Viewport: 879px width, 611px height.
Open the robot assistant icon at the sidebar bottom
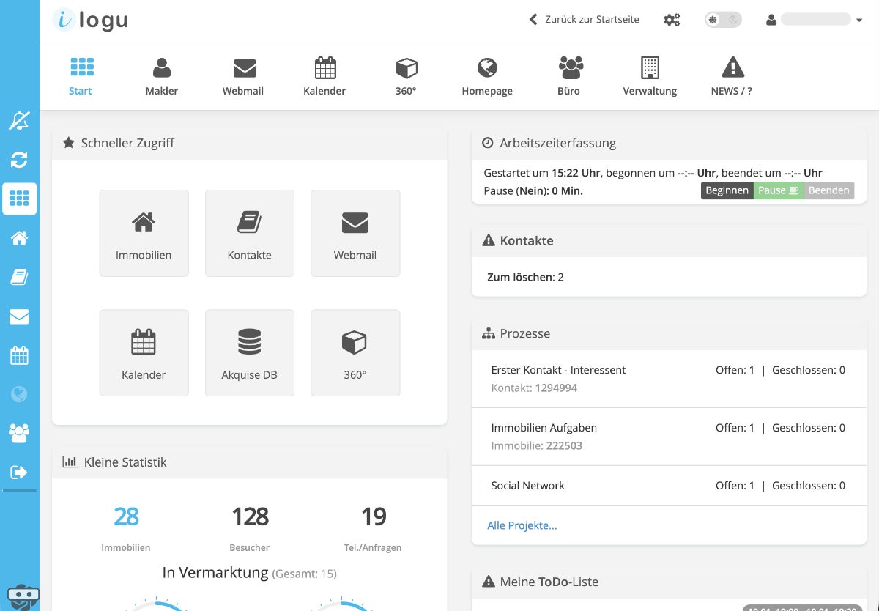[x=23, y=597]
